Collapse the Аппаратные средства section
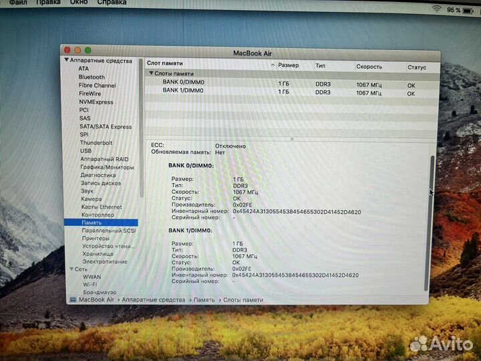The image size is (481, 361). pos(66,60)
